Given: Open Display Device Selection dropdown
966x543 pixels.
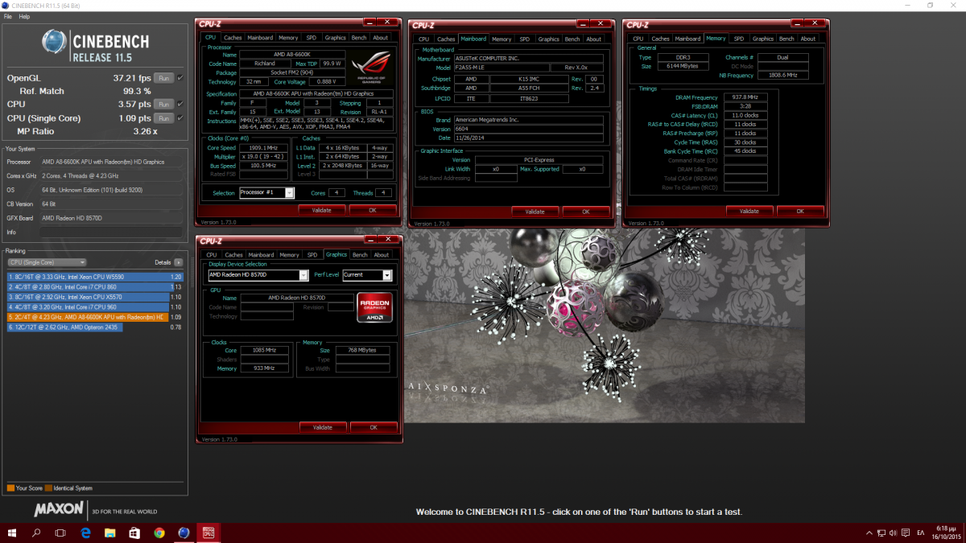Looking at the screenshot, I should coord(258,275).
